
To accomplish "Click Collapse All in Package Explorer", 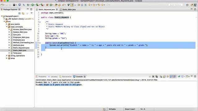I will tap(19, 13).
